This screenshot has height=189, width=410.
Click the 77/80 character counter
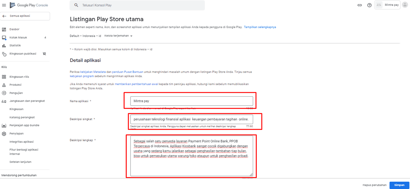click(x=249, y=126)
